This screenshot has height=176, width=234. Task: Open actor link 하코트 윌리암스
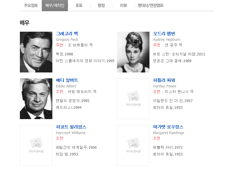click(71, 127)
